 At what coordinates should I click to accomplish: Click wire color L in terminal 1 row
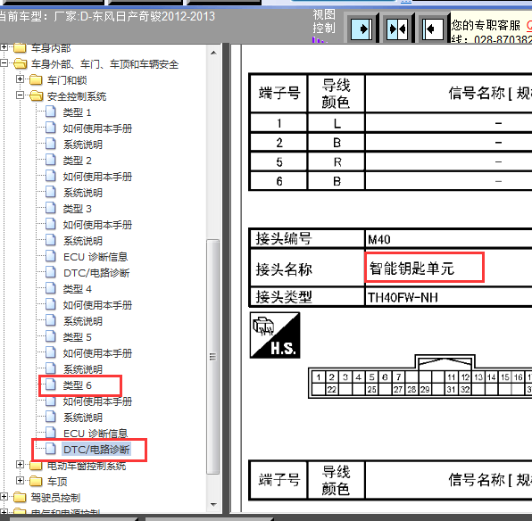pyautogui.click(x=337, y=123)
